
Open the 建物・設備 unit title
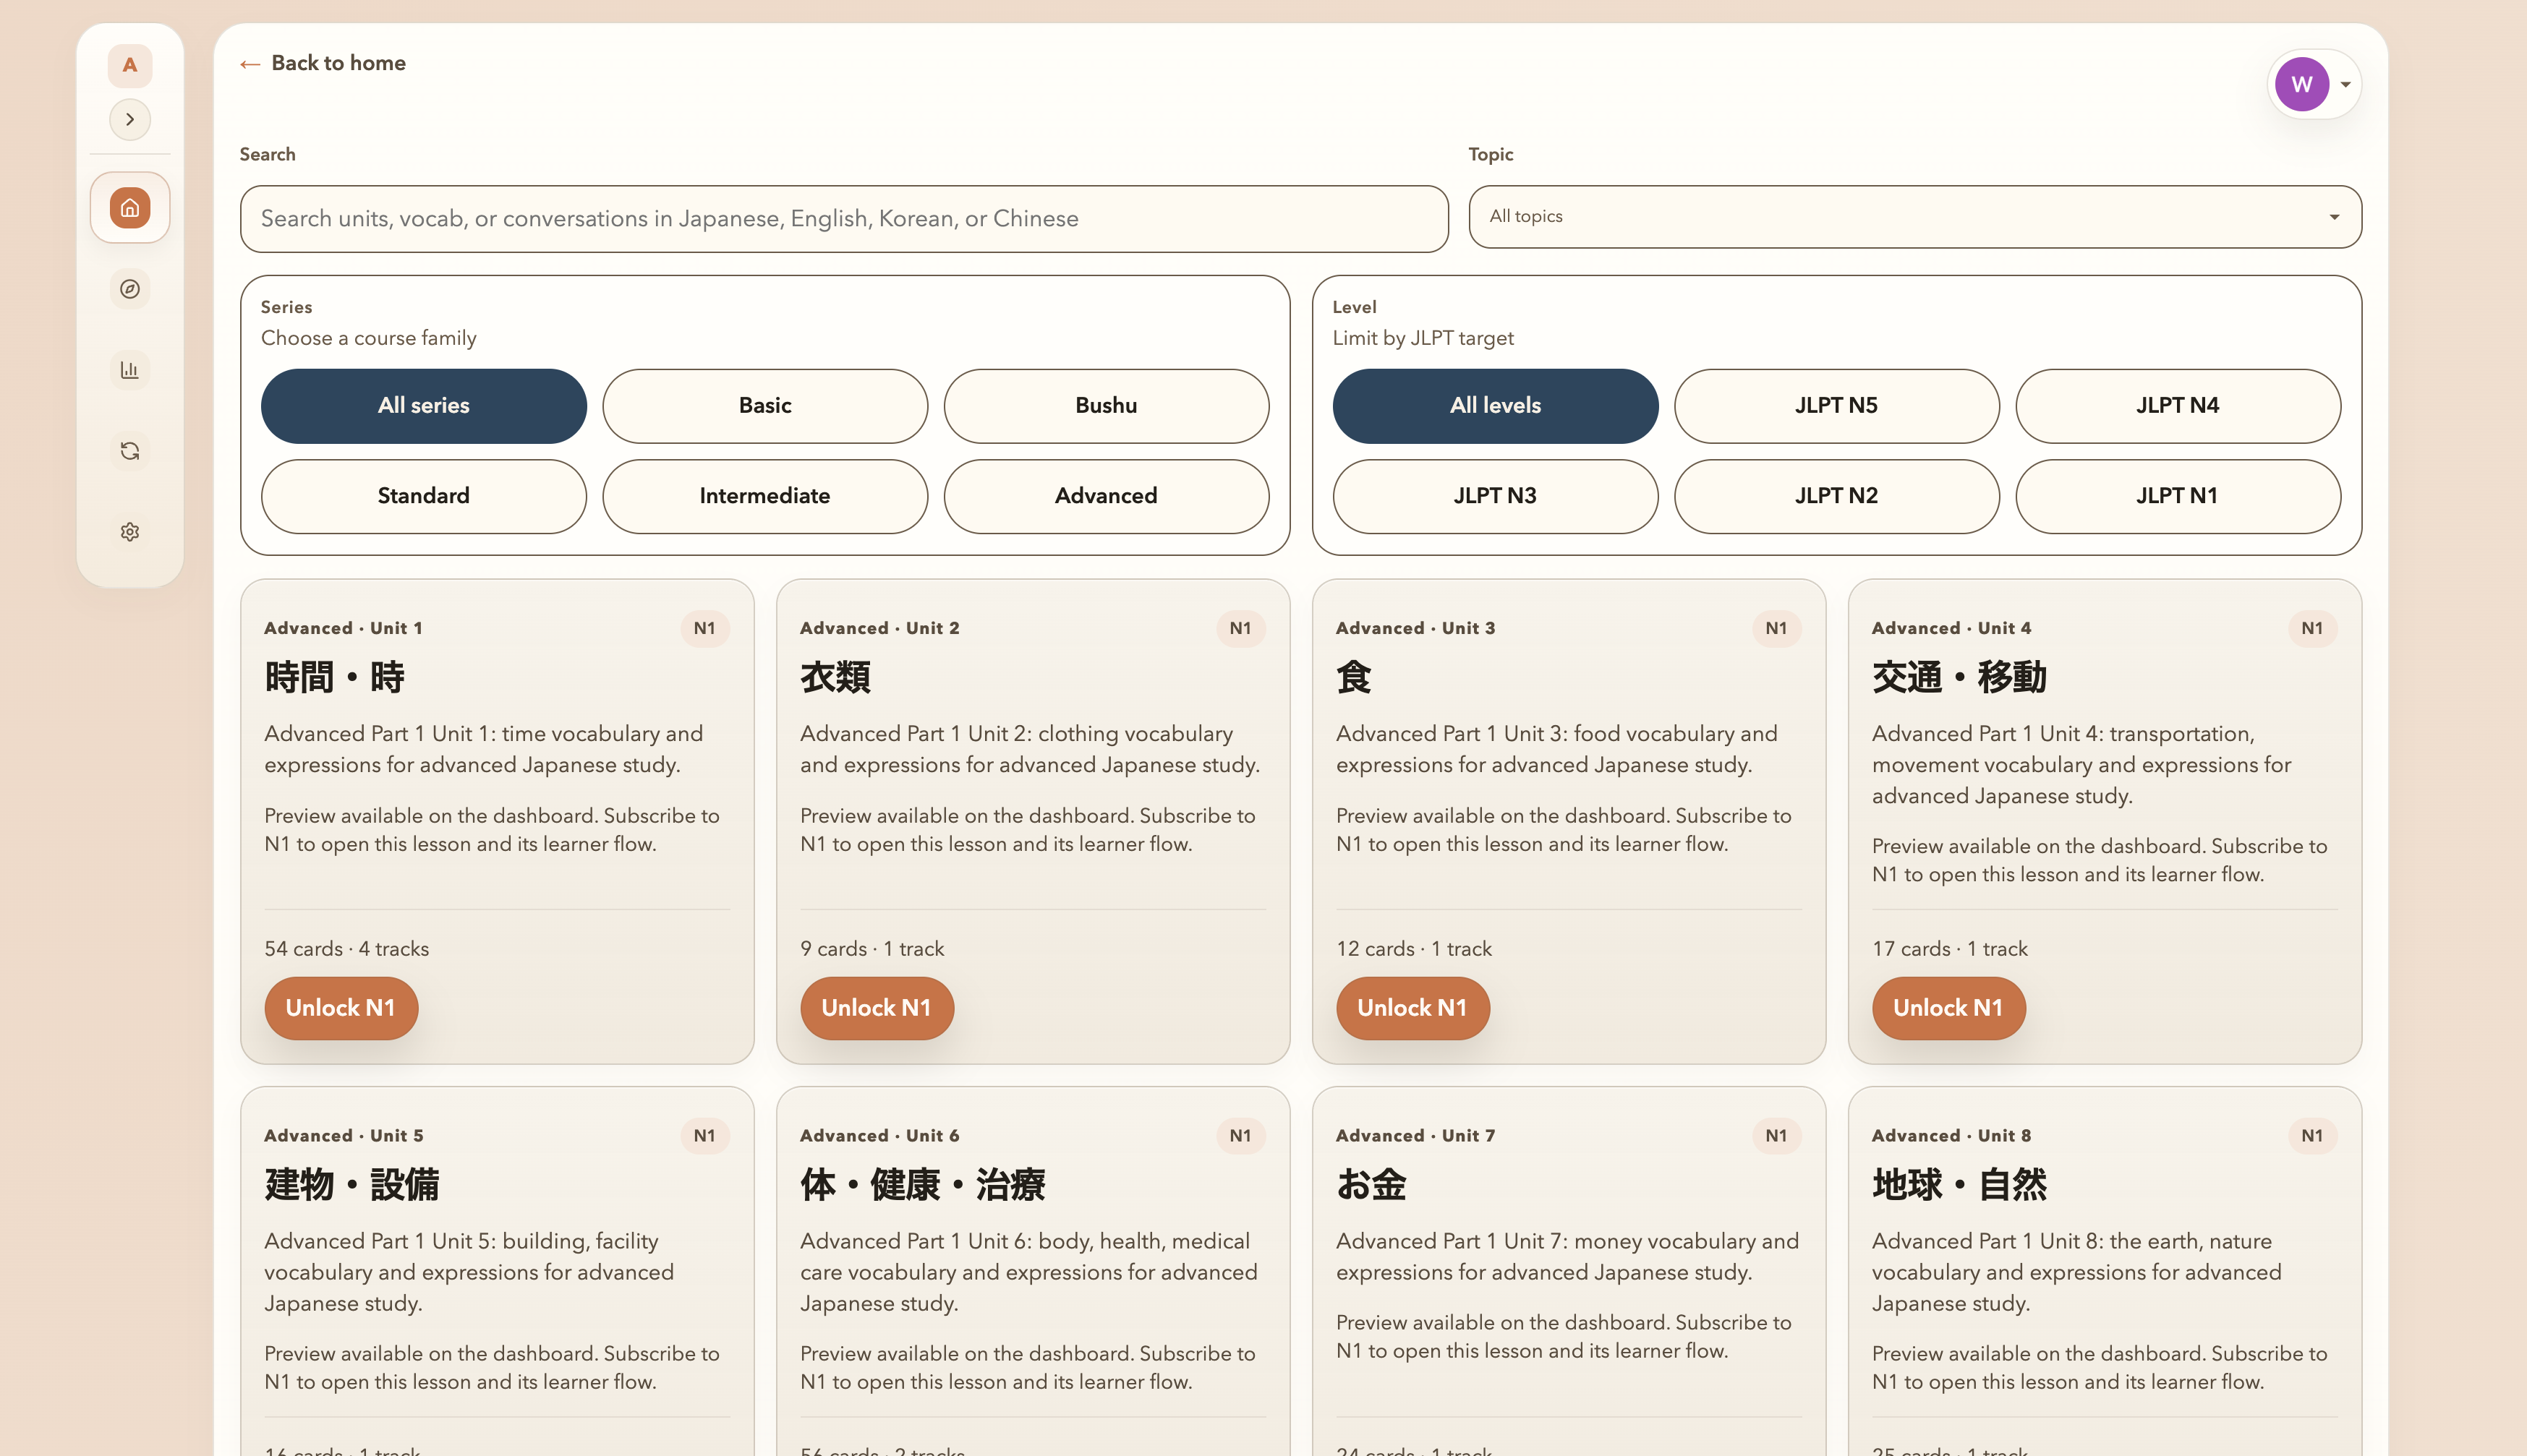[x=352, y=1185]
